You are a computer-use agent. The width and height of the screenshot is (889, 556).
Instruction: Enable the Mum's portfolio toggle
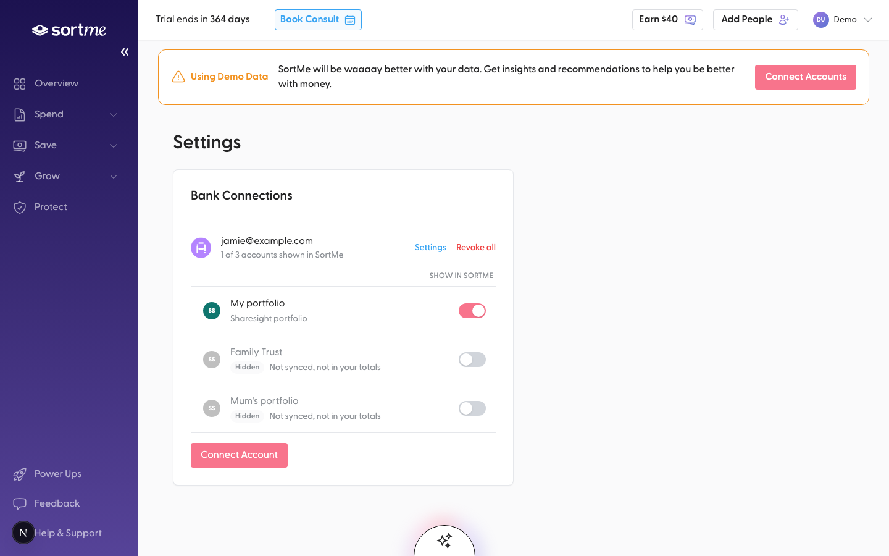pos(472,408)
